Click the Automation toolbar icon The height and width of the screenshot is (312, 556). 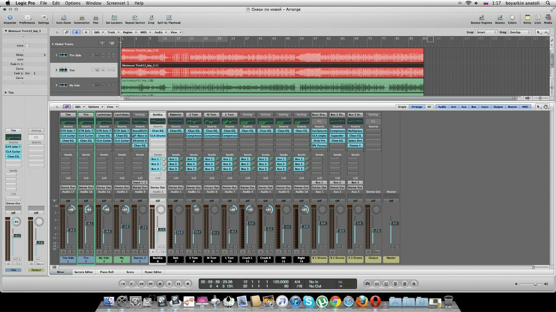[81, 18]
